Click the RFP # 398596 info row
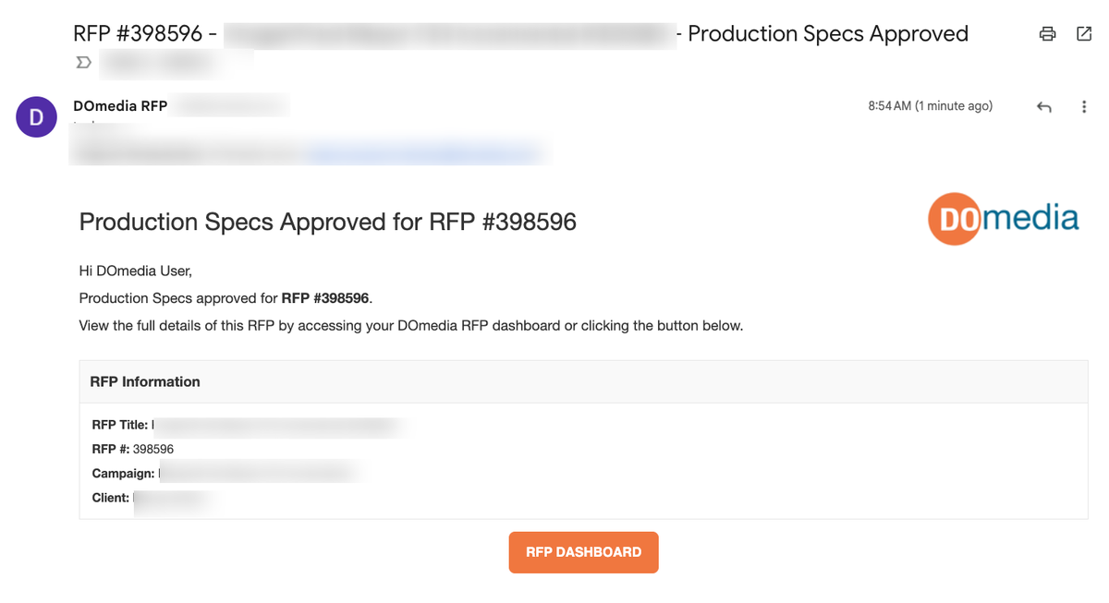Viewport: 1109px width, 603px height. coord(133,449)
